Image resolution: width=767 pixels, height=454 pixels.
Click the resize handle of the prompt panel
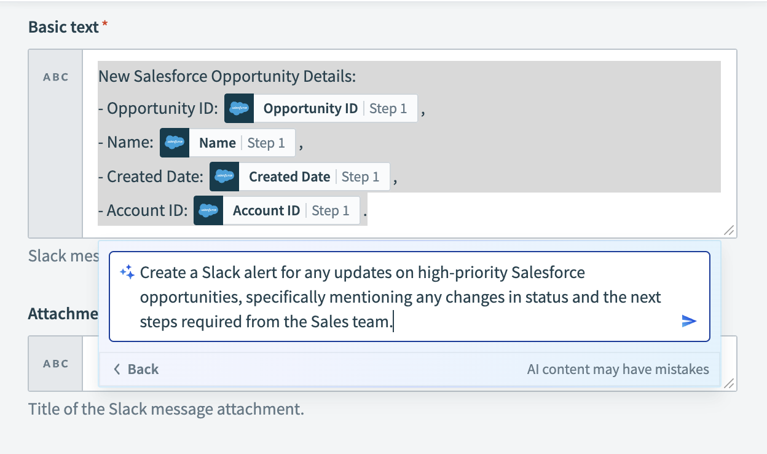coord(729,384)
